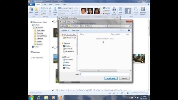The height and width of the screenshot is (100, 178).
Task: Select Descriptive tags in gallery sidebar
Action: (37, 58)
